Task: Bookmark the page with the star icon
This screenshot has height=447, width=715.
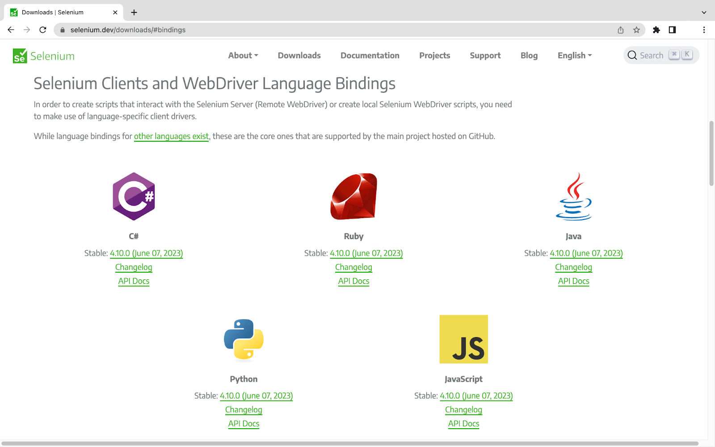Action: pos(636,30)
